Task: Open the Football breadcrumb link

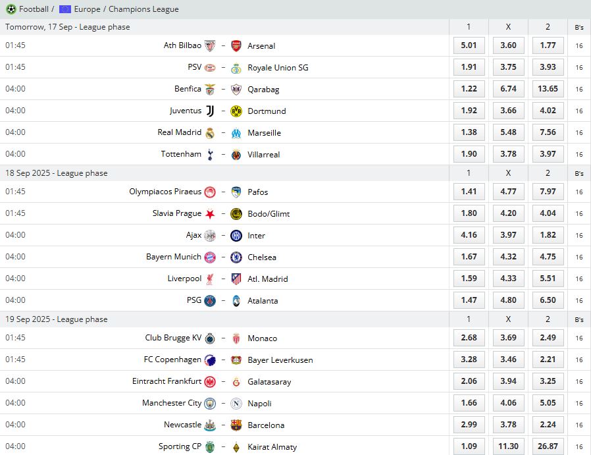Action: pos(33,9)
